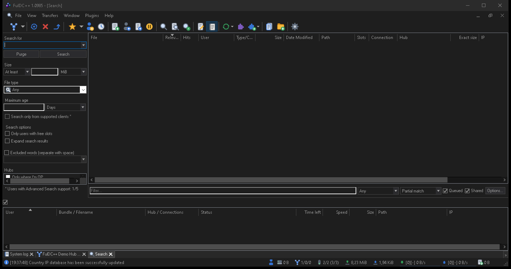
Task: Click blue puzzle add-extension icon
Action: (x=252, y=27)
